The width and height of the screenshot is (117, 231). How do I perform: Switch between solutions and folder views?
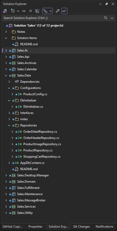(x=5, y=11)
